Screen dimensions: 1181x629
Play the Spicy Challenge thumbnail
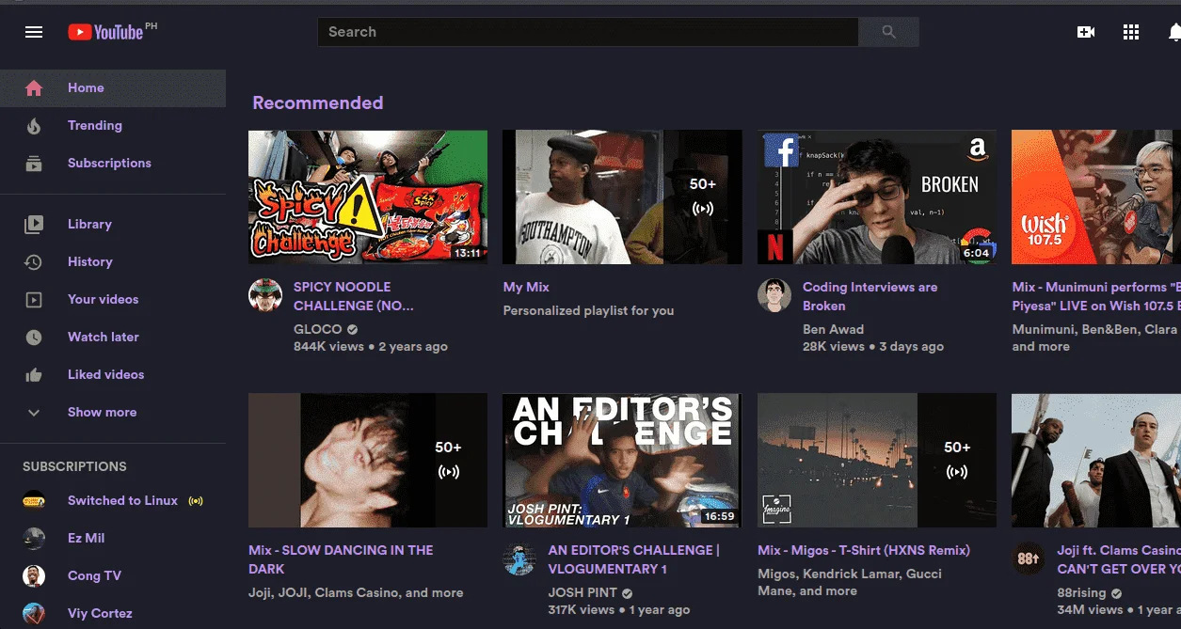click(x=368, y=197)
